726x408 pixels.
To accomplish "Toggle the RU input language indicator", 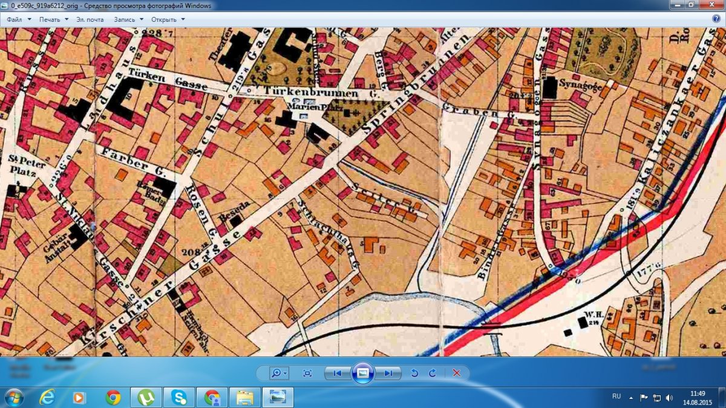I will point(616,396).
